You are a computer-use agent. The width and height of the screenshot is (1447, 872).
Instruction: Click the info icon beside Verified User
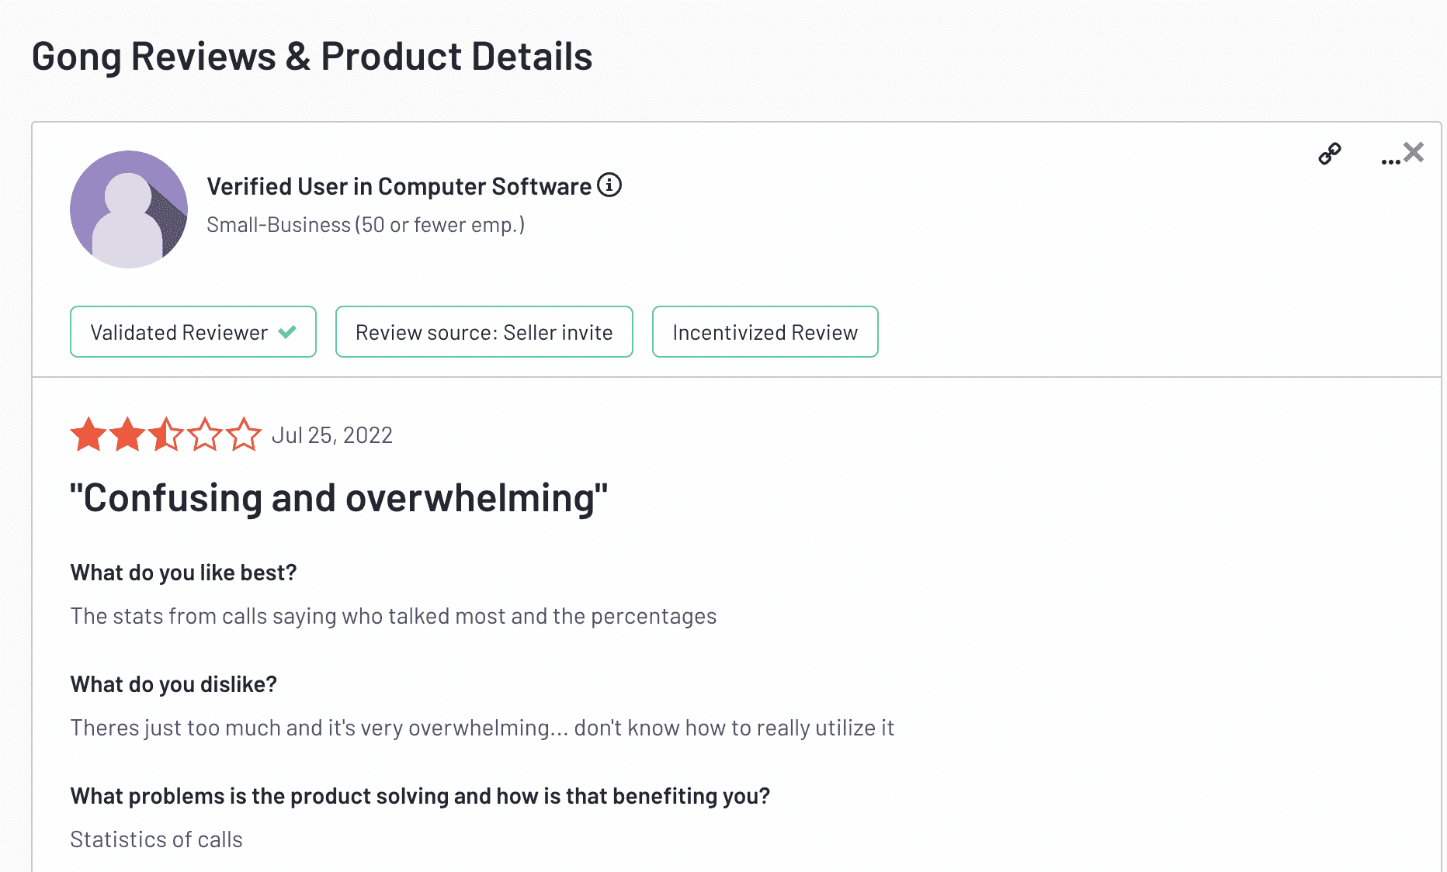point(609,185)
